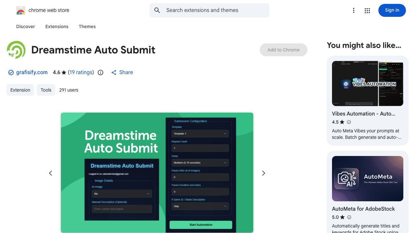The height and width of the screenshot is (233, 415).
Task: Click the You might also like heading
Action: pos(364,45)
